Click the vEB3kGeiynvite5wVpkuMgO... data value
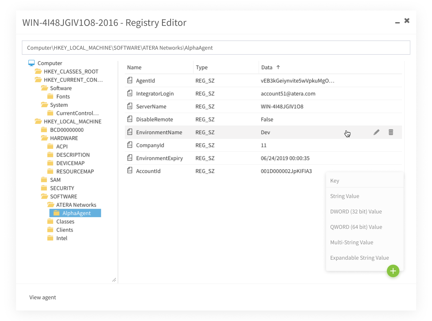The image size is (432, 321). tap(297, 81)
